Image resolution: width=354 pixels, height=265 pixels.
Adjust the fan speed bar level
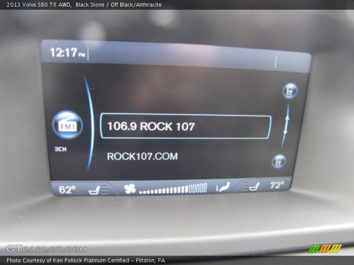click(173, 189)
